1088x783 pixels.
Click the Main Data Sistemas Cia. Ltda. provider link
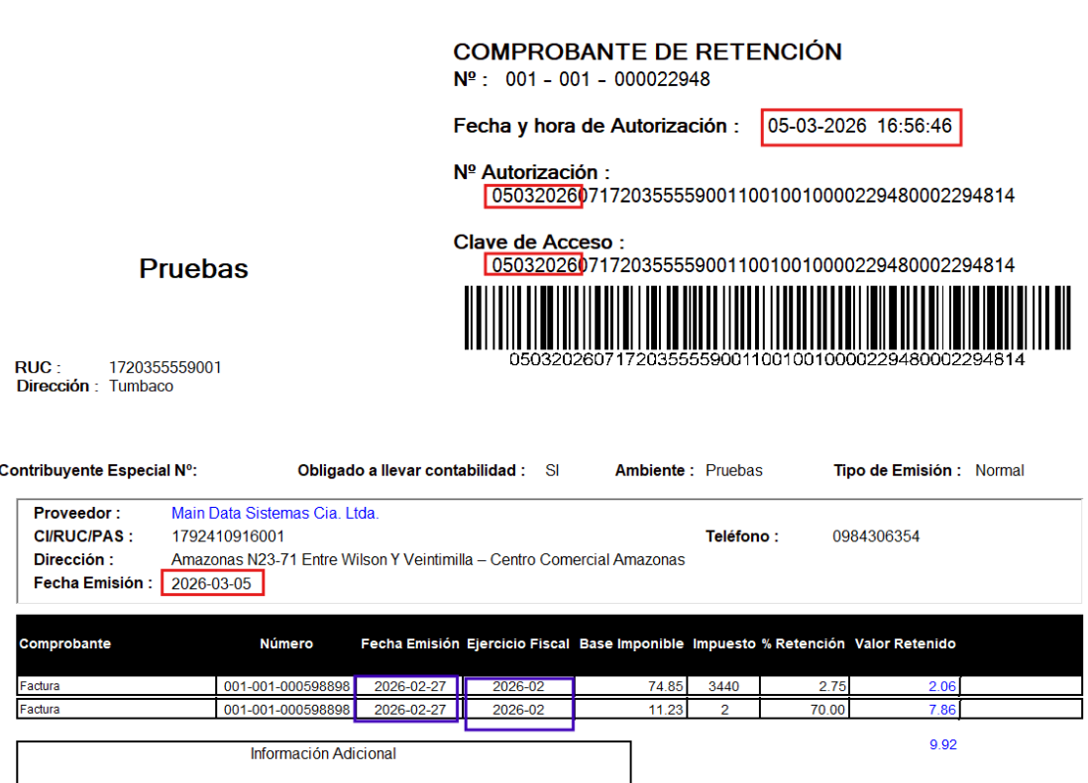(274, 514)
